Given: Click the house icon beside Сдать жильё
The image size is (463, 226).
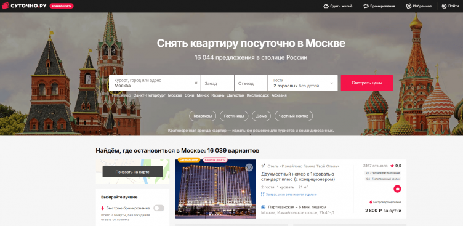Looking at the screenshot, I should click(x=326, y=6).
